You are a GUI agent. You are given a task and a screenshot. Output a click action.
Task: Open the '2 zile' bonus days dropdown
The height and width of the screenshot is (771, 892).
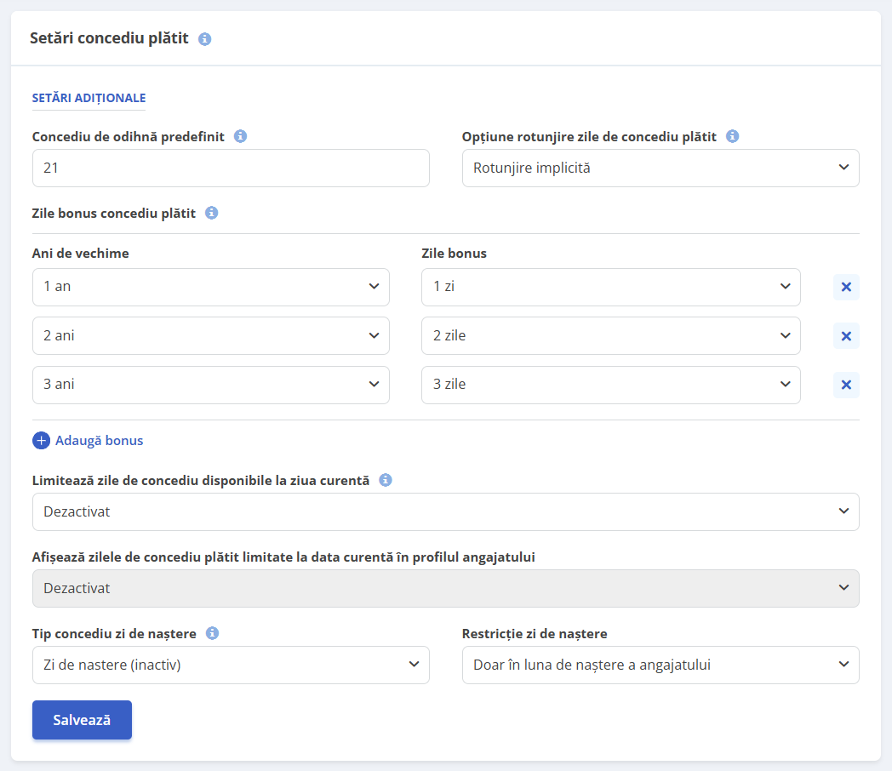click(611, 335)
